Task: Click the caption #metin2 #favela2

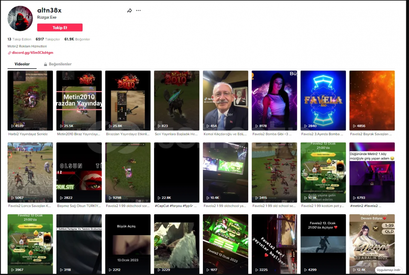Action: (x=365, y=206)
